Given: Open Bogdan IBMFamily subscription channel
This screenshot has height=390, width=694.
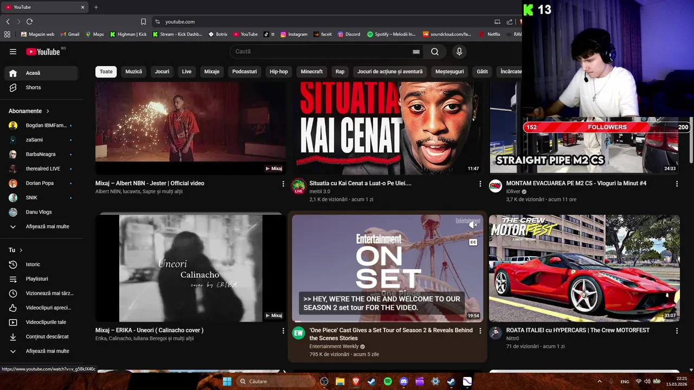Looking at the screenshot, I should (41, 126).
